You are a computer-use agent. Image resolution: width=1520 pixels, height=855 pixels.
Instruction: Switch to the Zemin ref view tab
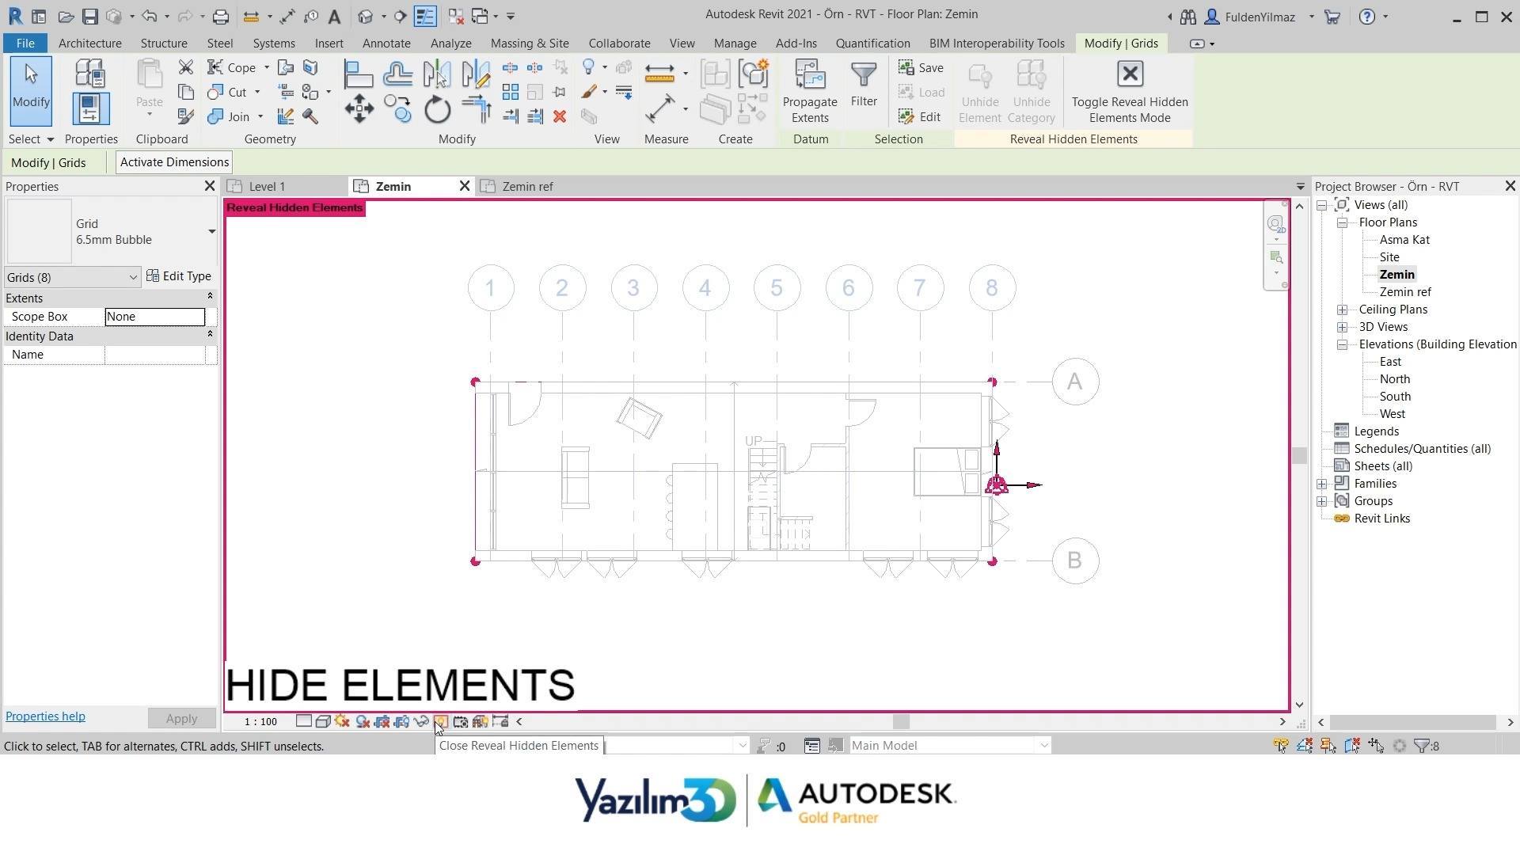tap(527, 187)
